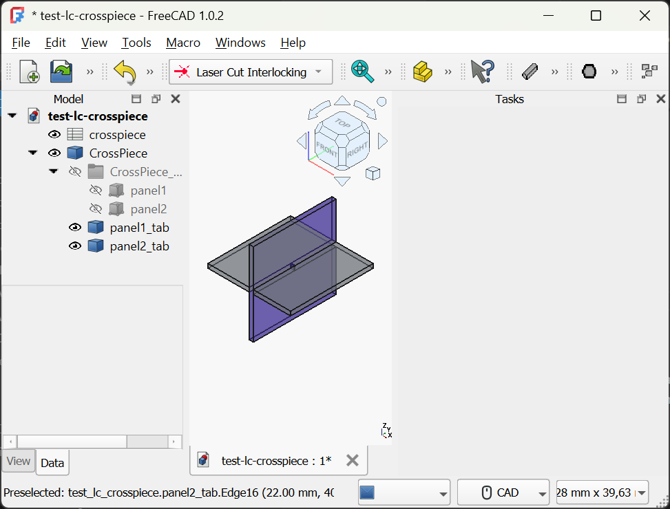Expand file toolbar overflow chevron after save icon
This screenshot has width=670, height=509.
(90, 72)
